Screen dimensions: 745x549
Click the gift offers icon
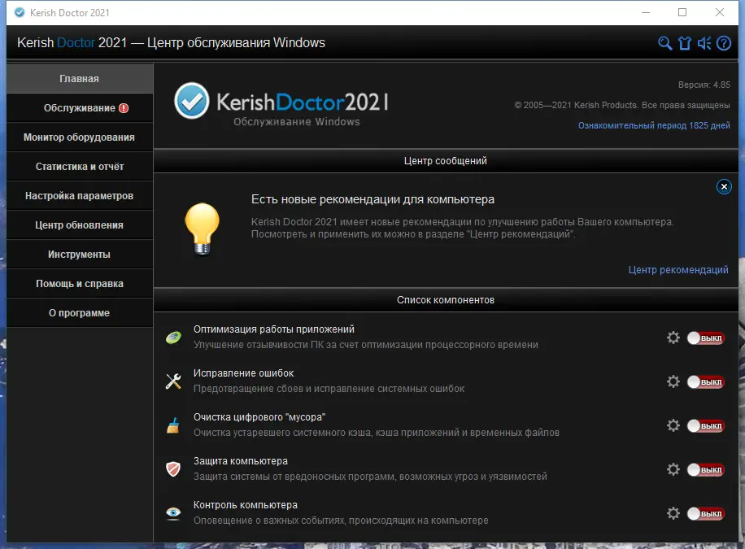pyautogui.click(x=685, y=43)
